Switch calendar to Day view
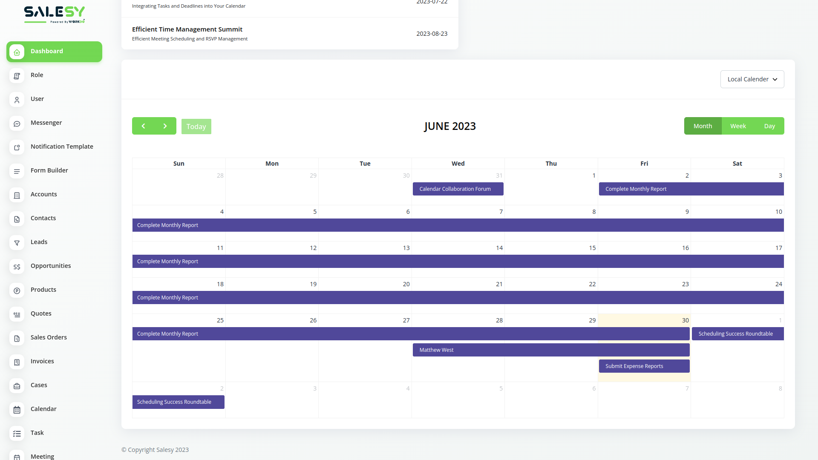Viewport: 818px width, 460px height. tap(769, 126)
